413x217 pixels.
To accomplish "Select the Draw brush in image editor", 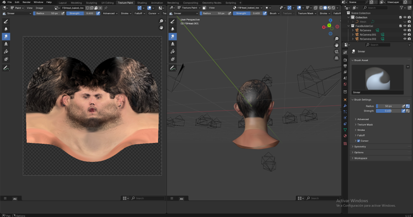I will pos(7,21).
